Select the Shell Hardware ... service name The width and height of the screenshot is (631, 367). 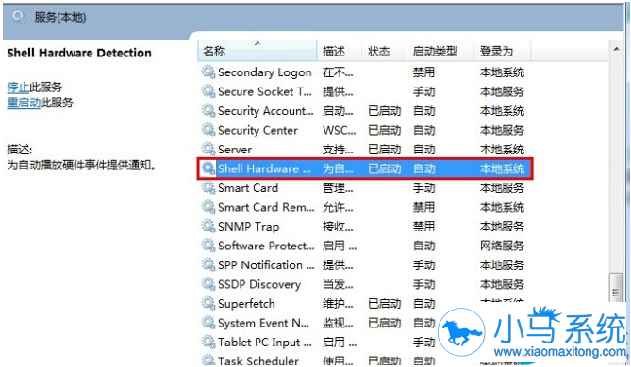coord(264,169)
